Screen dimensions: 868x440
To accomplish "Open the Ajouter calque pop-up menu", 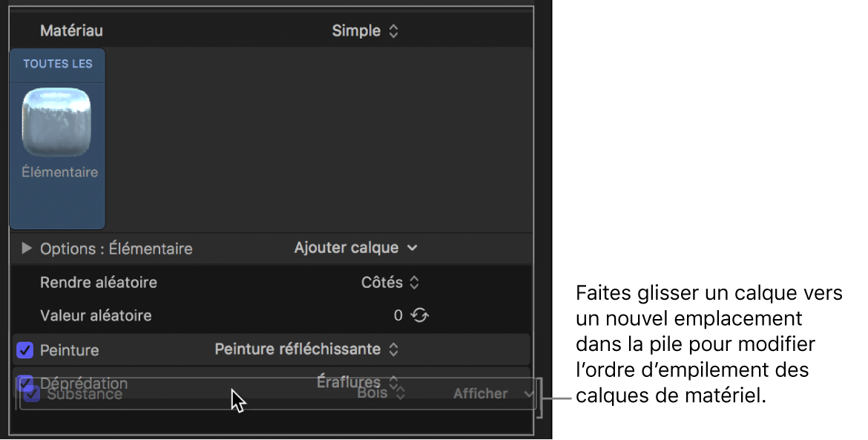I will [x=355, y=248].
